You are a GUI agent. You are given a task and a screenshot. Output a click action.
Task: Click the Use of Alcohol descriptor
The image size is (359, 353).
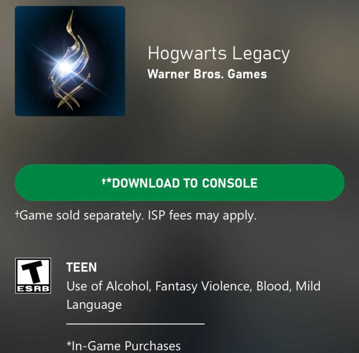[x=109, y=286]
